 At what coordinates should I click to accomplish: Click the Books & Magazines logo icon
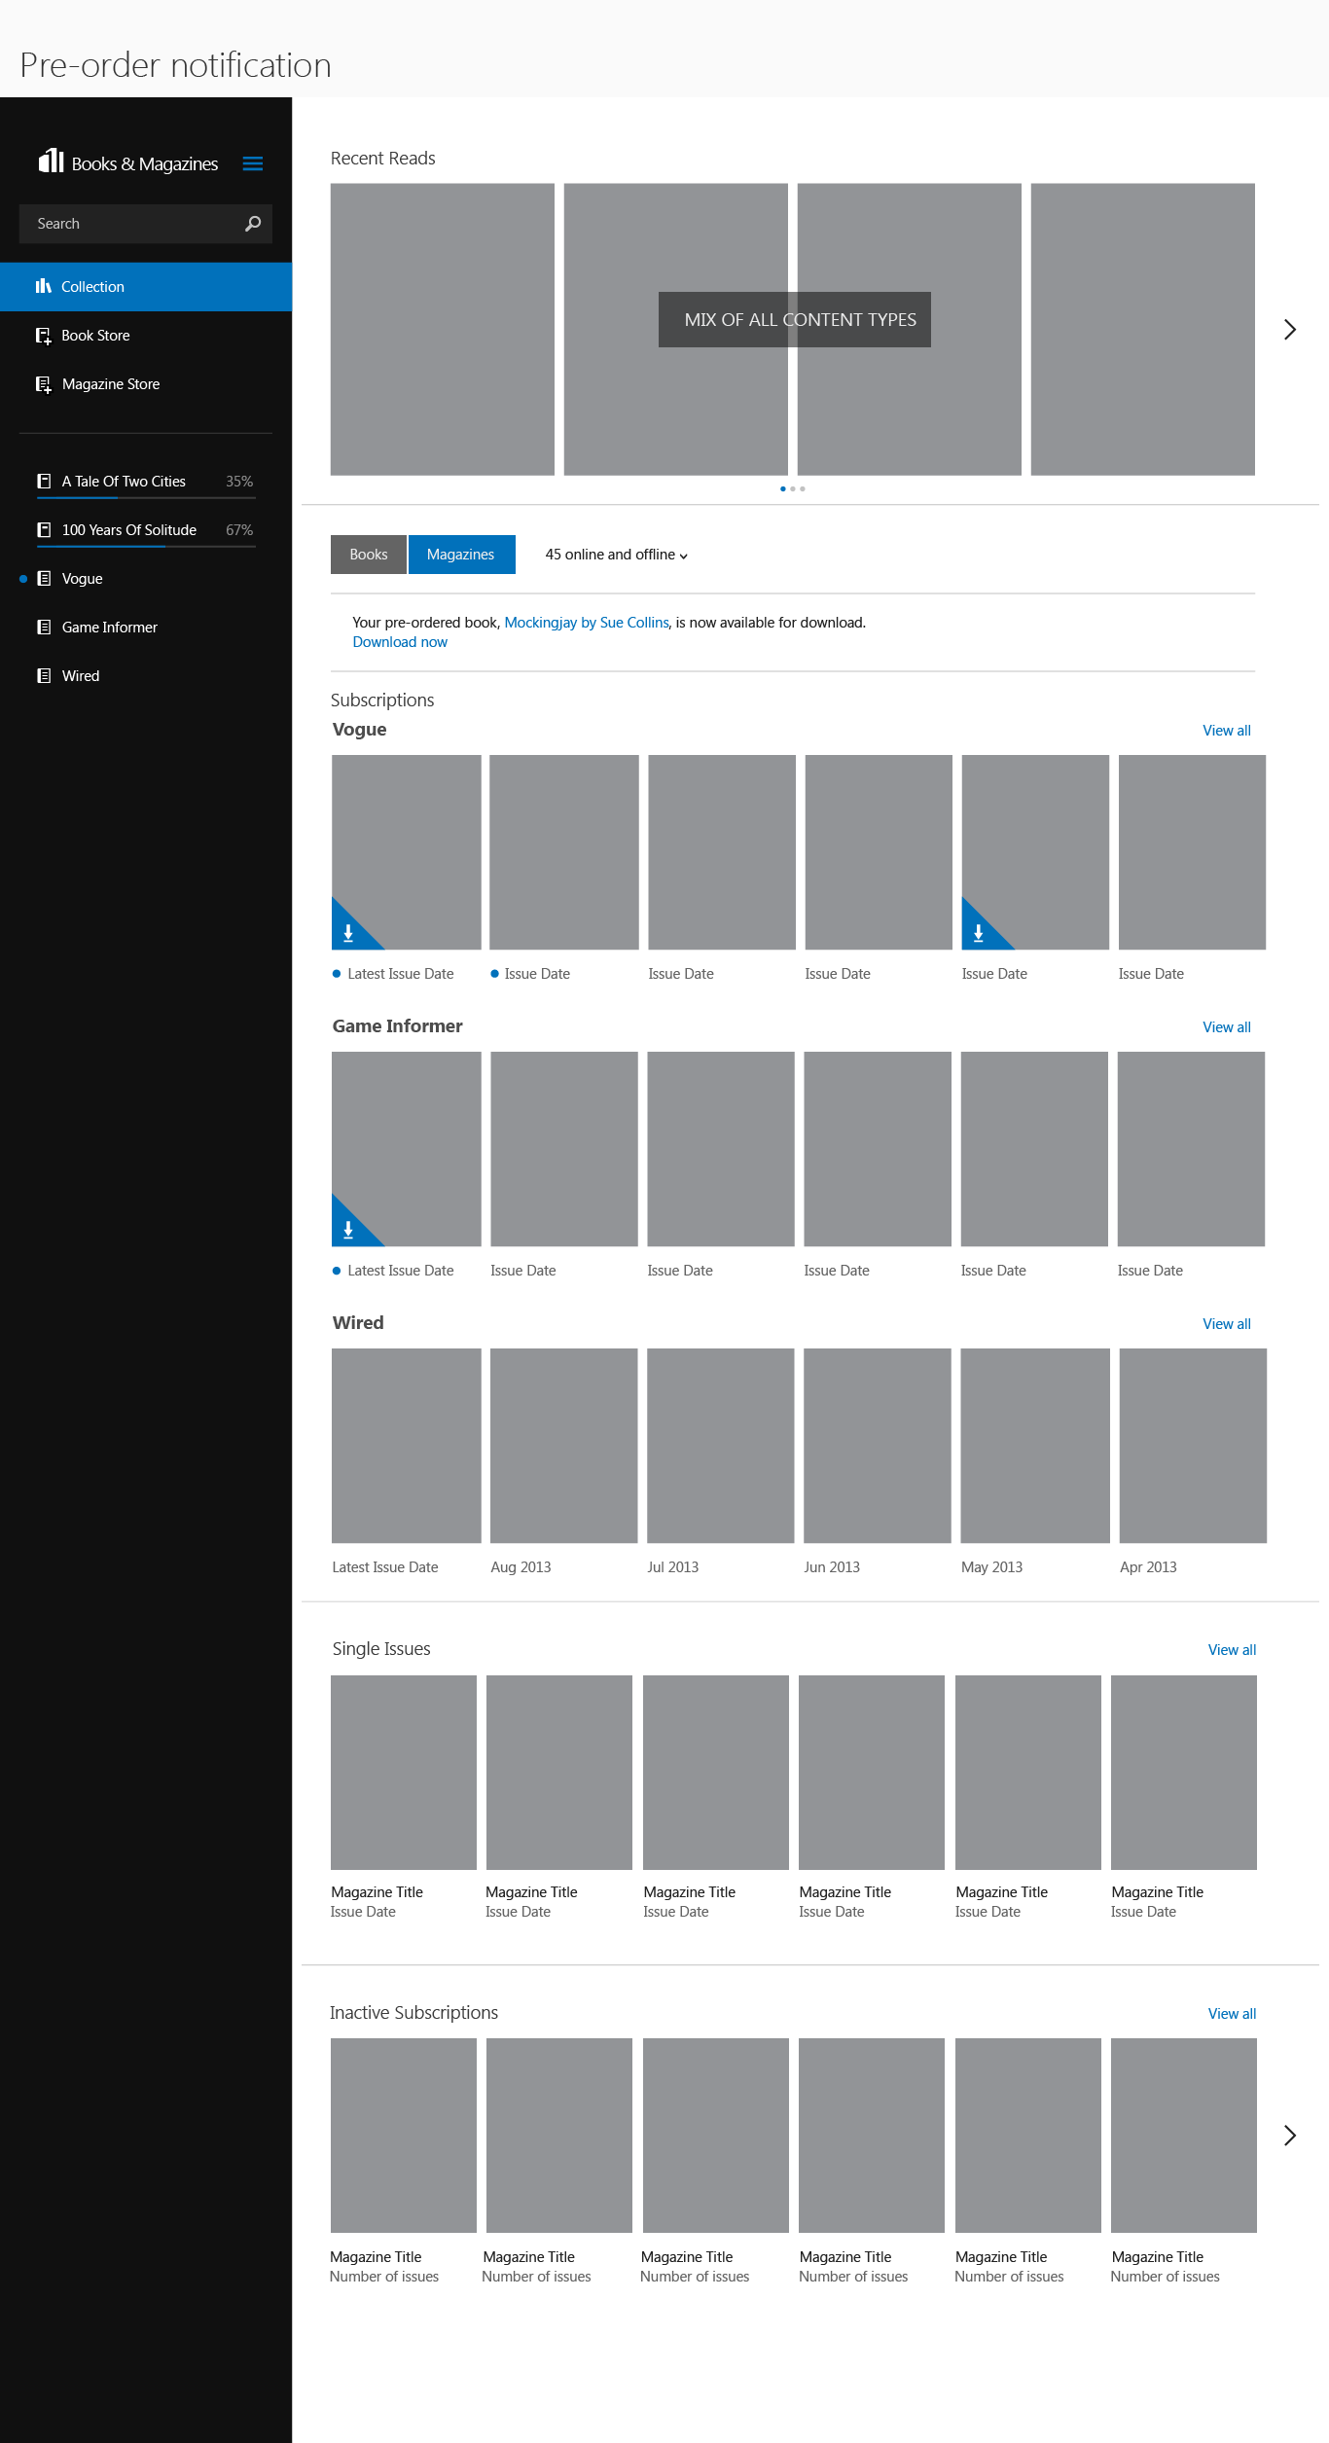(x=51, y=161)
